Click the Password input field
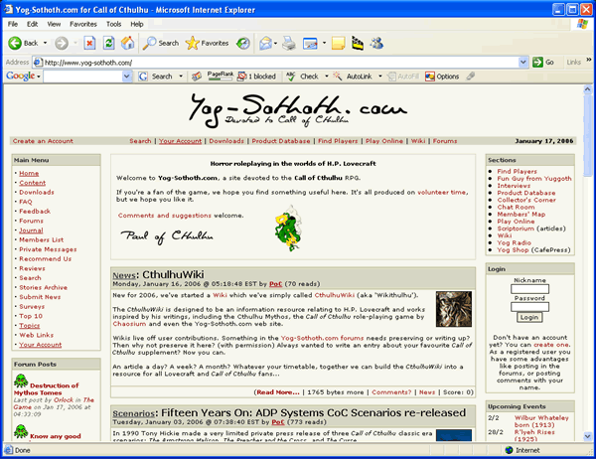The width and height of the screenshot is (596, 459). coord(529,307)
